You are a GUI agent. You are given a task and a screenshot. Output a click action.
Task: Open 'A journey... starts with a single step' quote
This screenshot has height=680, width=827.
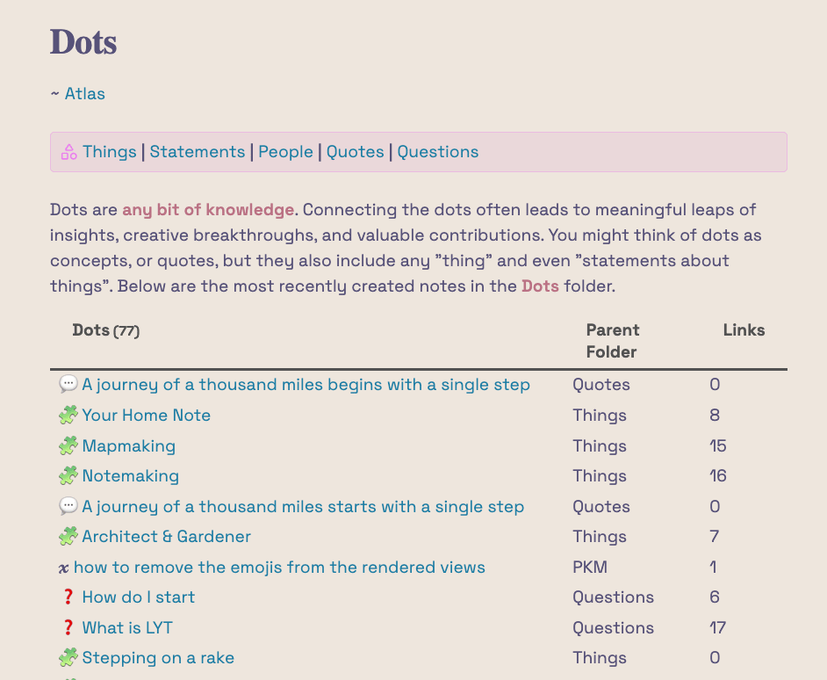tap(303, 507)
